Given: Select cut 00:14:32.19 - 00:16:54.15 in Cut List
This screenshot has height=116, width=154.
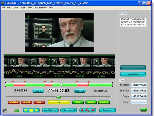Looking at the screenshot, I should click(x=132, y=24).
